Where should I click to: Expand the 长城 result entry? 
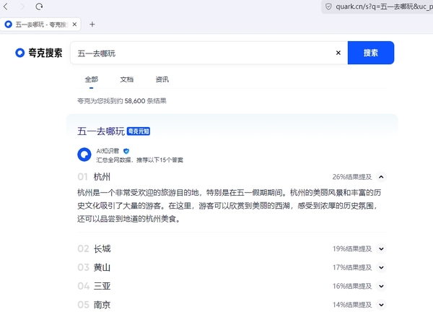pos(382,248)
